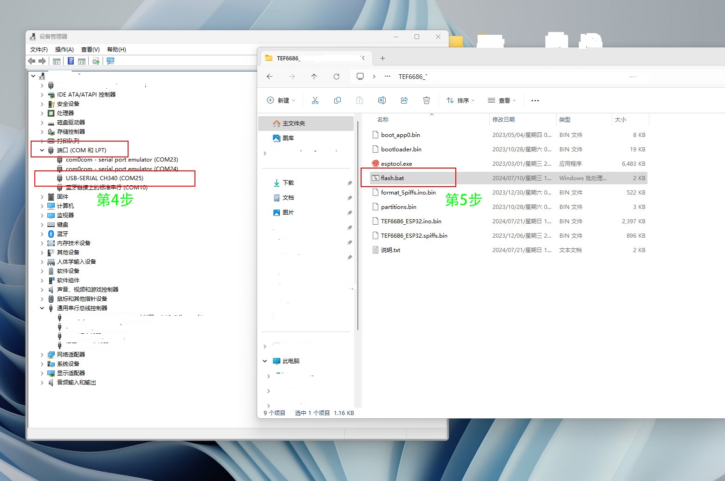This screenshot has height=481, width=725.
Task: Click the Share icon in Explorer toolbar
Action: [404, 100]
